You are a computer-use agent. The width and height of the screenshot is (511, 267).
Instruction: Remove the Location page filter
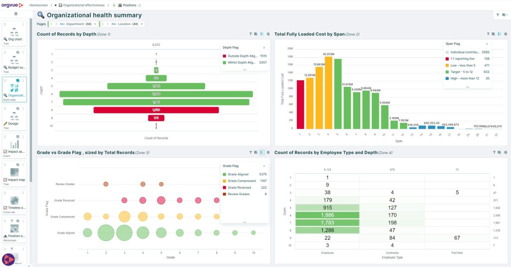coord(142,24)
